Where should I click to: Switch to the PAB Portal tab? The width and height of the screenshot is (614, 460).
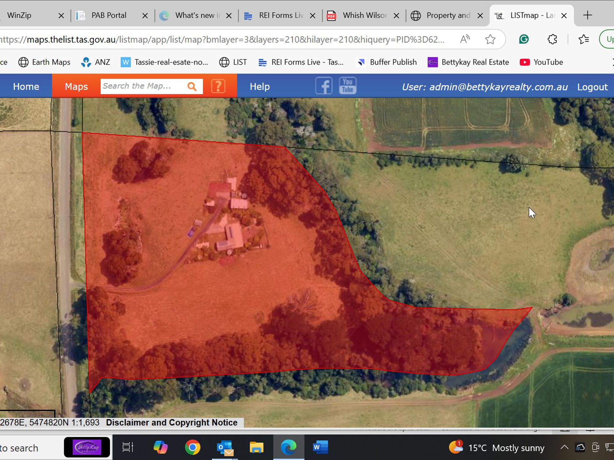[x=109, y=15]
